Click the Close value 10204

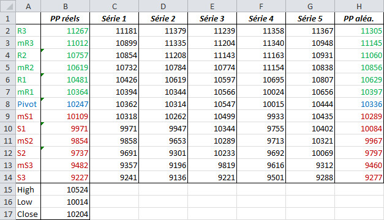coord(65,214)
